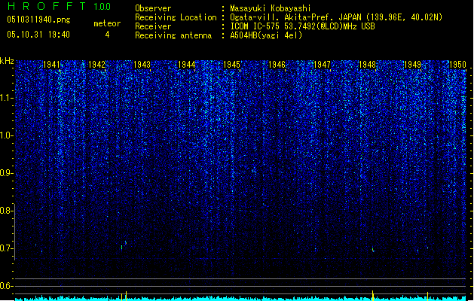
Task: Click the 1949 time marker
Action: (412, 65)
